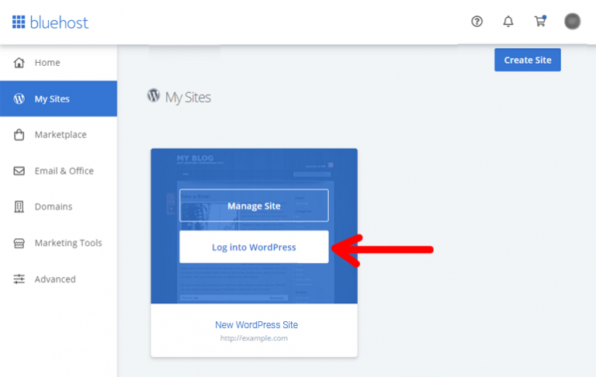Click the Marketing Tools storefront icon

pos(19,244)
